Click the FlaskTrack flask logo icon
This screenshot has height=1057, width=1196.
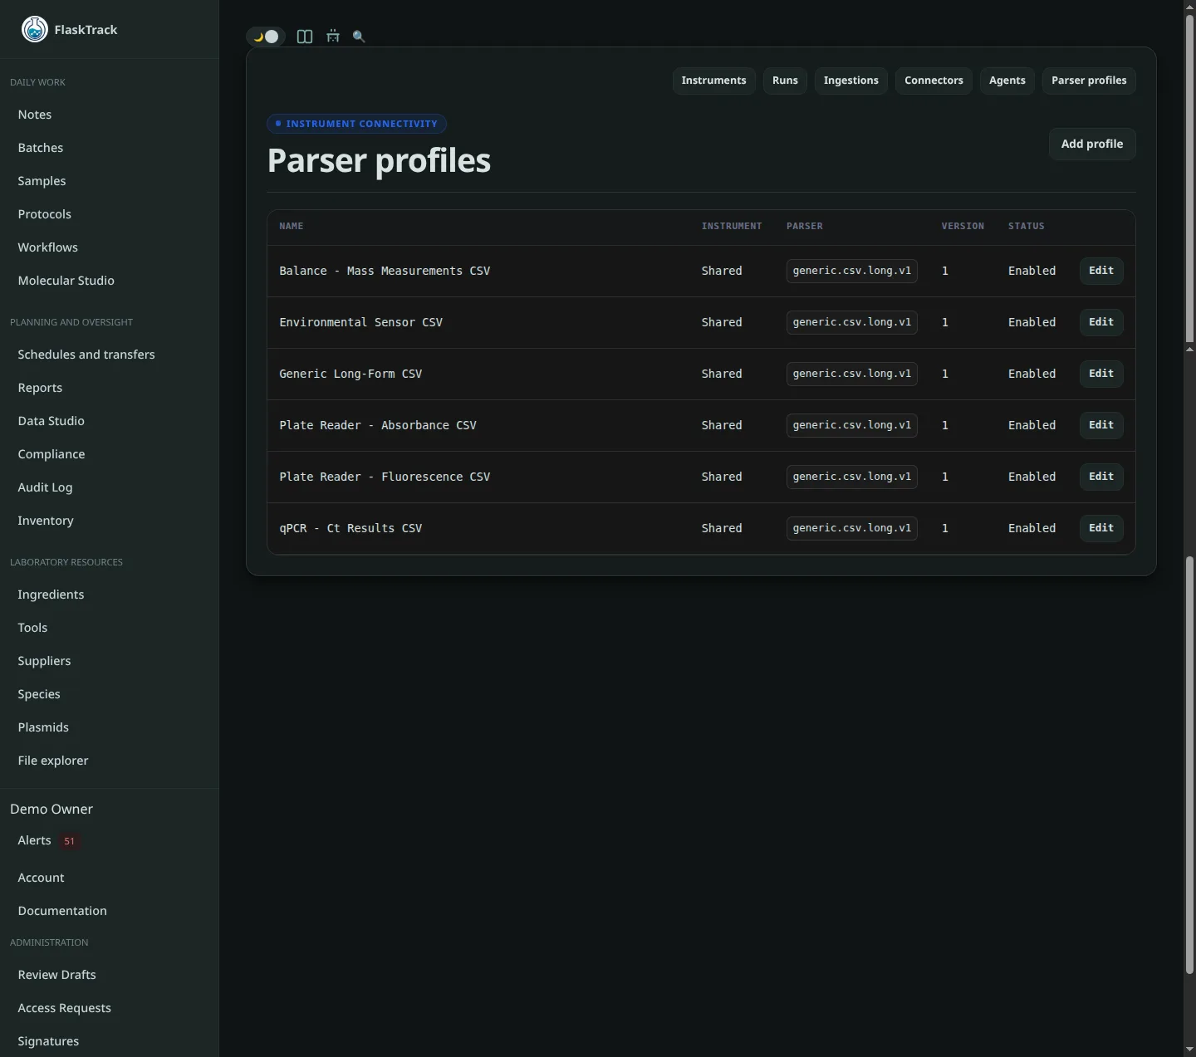[35, 29]
